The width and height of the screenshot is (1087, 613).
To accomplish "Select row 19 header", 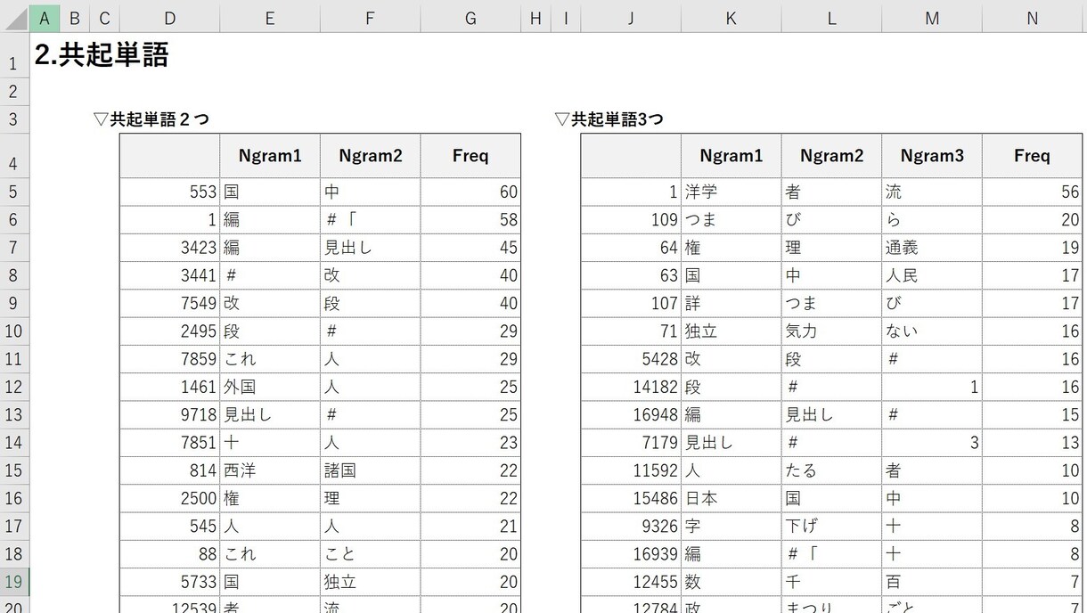I will click(x=14, y=582).
